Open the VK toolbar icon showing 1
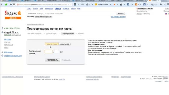The height and width of the screenshot is (95, 169). coord(129,4)
